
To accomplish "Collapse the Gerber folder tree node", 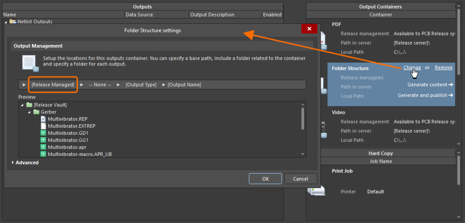I will coord(29,112).
